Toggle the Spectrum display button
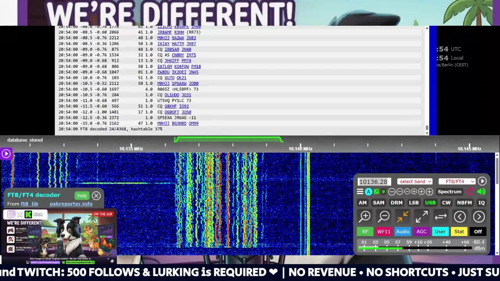This screenshot has width=500, height=281. 449,192
